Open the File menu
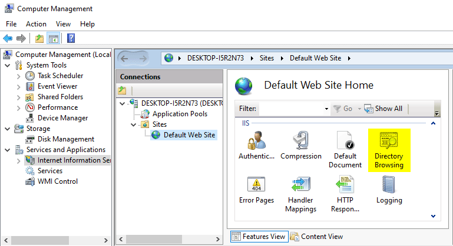This screenshot has height=246, width=453. 11,24
